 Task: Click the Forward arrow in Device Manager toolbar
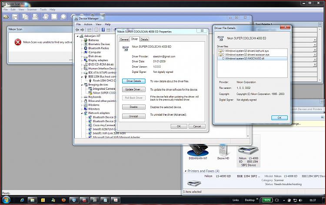(x=82, y=30)
